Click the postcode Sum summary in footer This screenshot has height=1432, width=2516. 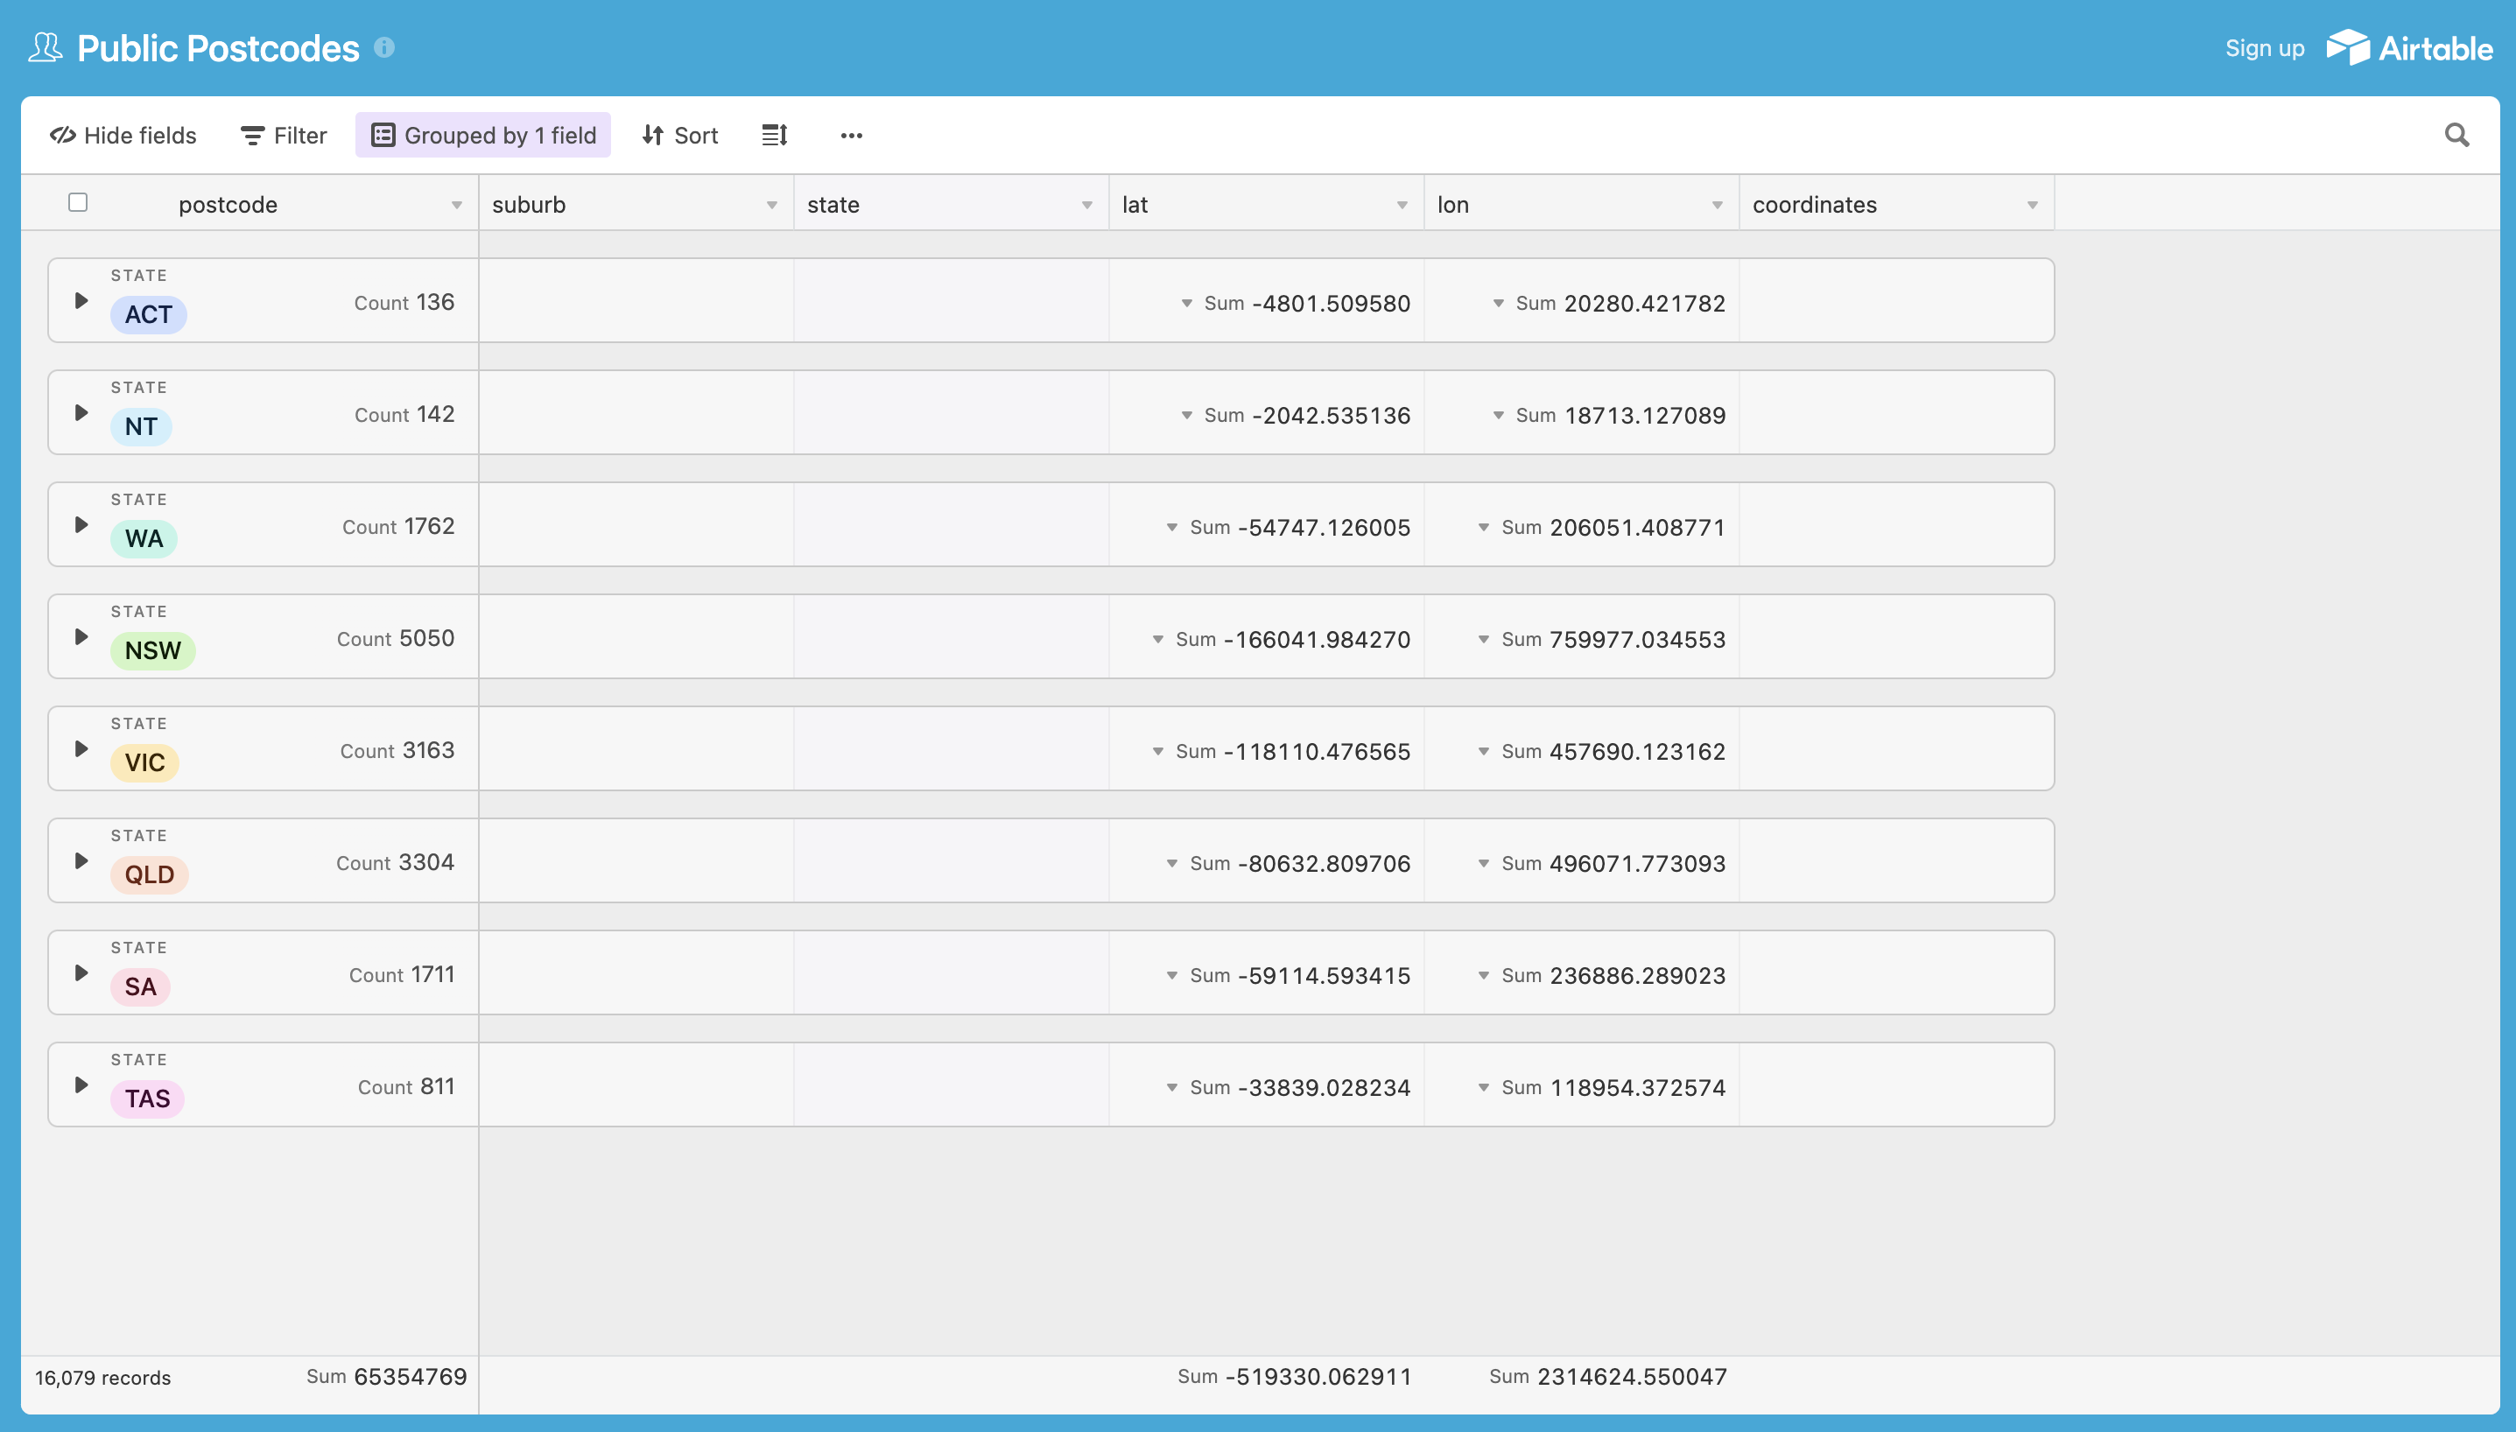point(387,1376)
